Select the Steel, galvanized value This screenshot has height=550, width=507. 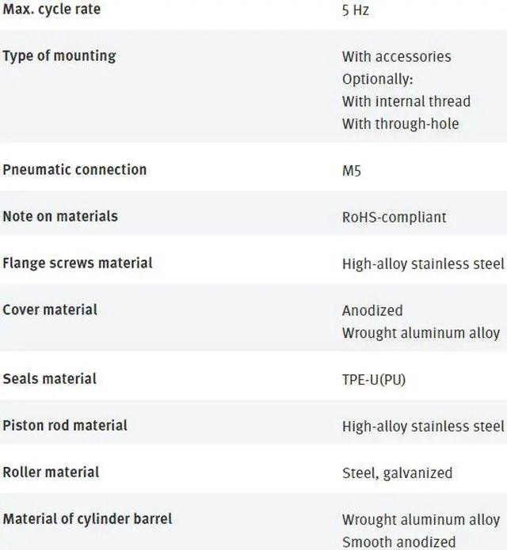[398, 473]
